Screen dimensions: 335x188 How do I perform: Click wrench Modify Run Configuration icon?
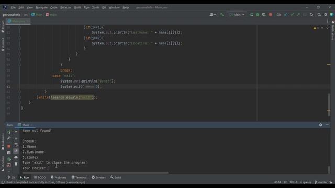9,138
